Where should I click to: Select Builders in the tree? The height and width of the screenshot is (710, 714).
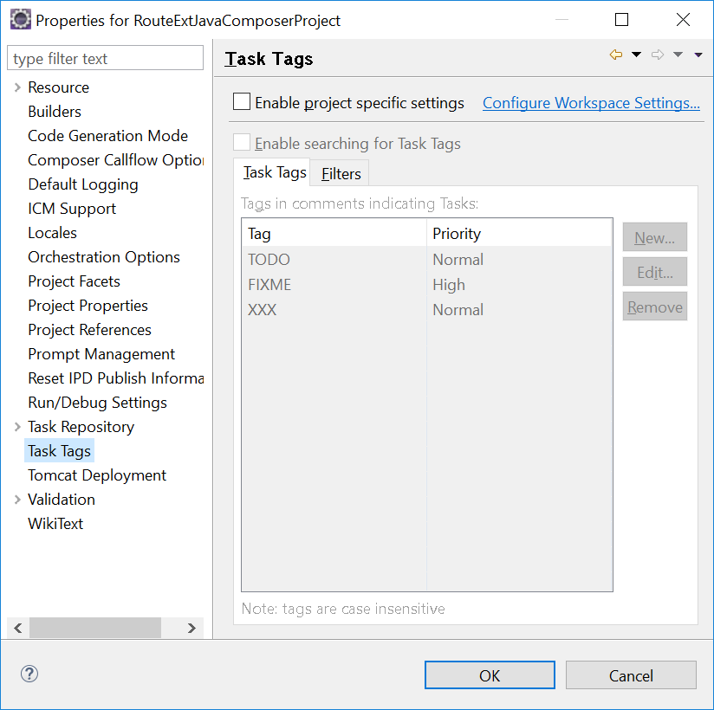point(55,112)
